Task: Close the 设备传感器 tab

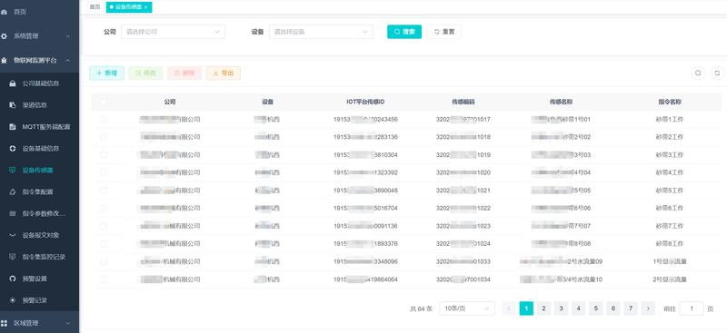Action: (146, 7)
